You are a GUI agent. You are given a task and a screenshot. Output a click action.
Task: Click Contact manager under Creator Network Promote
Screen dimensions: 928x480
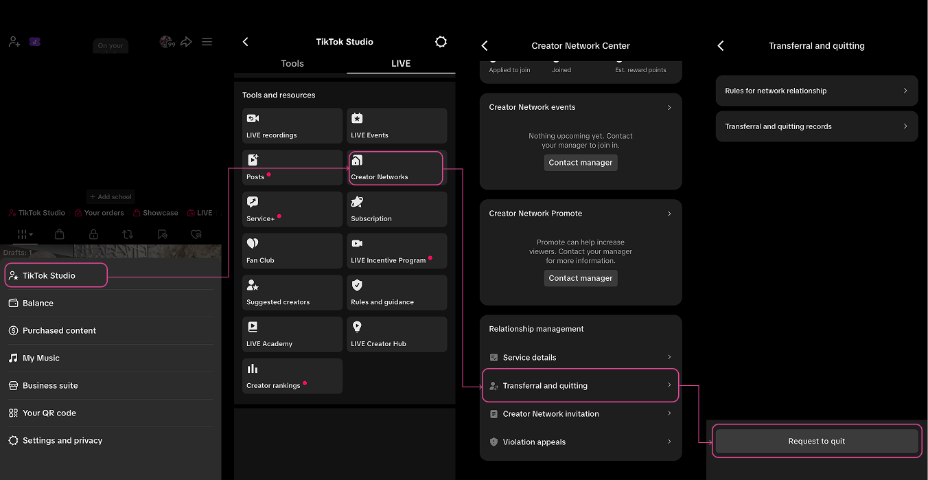[581, 278]
